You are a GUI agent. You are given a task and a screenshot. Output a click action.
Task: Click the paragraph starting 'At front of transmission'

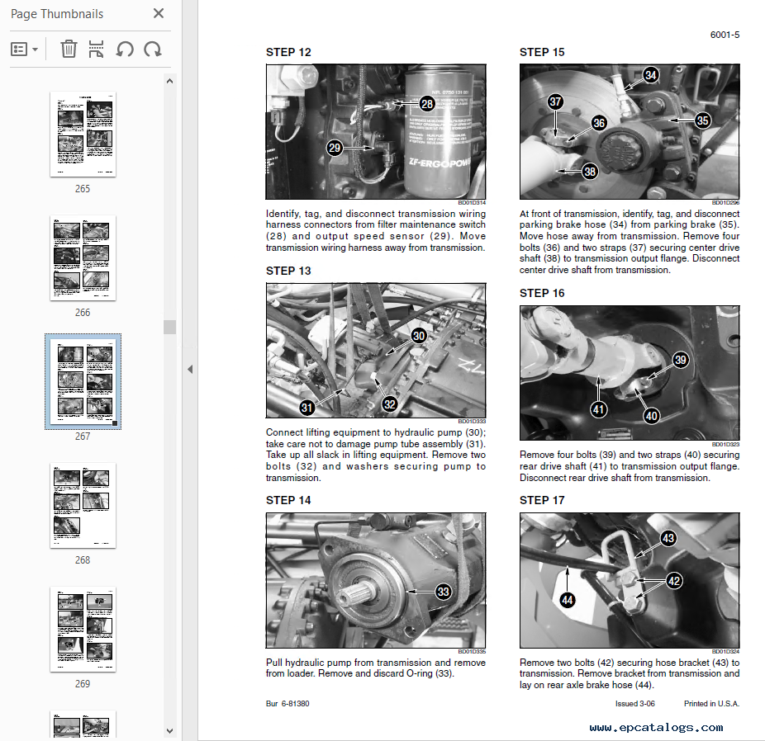(630, 242)
